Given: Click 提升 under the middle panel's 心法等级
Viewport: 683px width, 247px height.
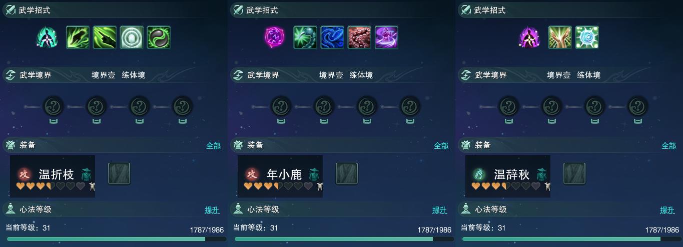Looking at the screenshot, I should click(440, 210).
